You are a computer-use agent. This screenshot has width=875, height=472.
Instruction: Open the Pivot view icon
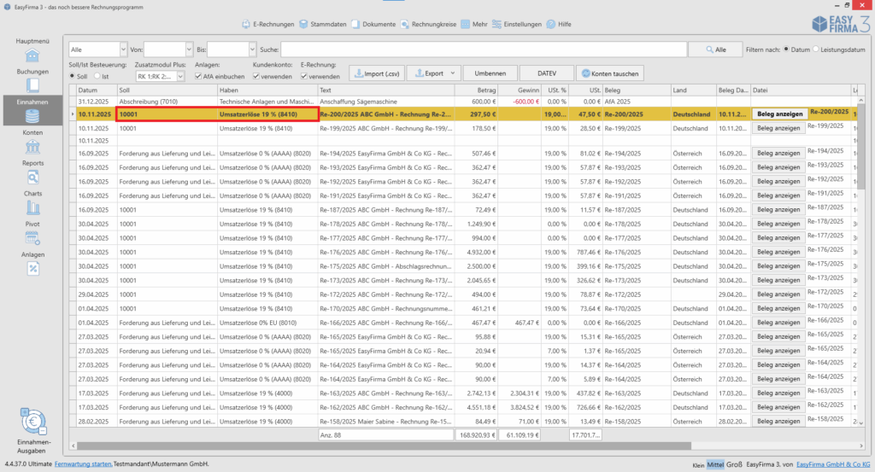[x=33, y=238]
